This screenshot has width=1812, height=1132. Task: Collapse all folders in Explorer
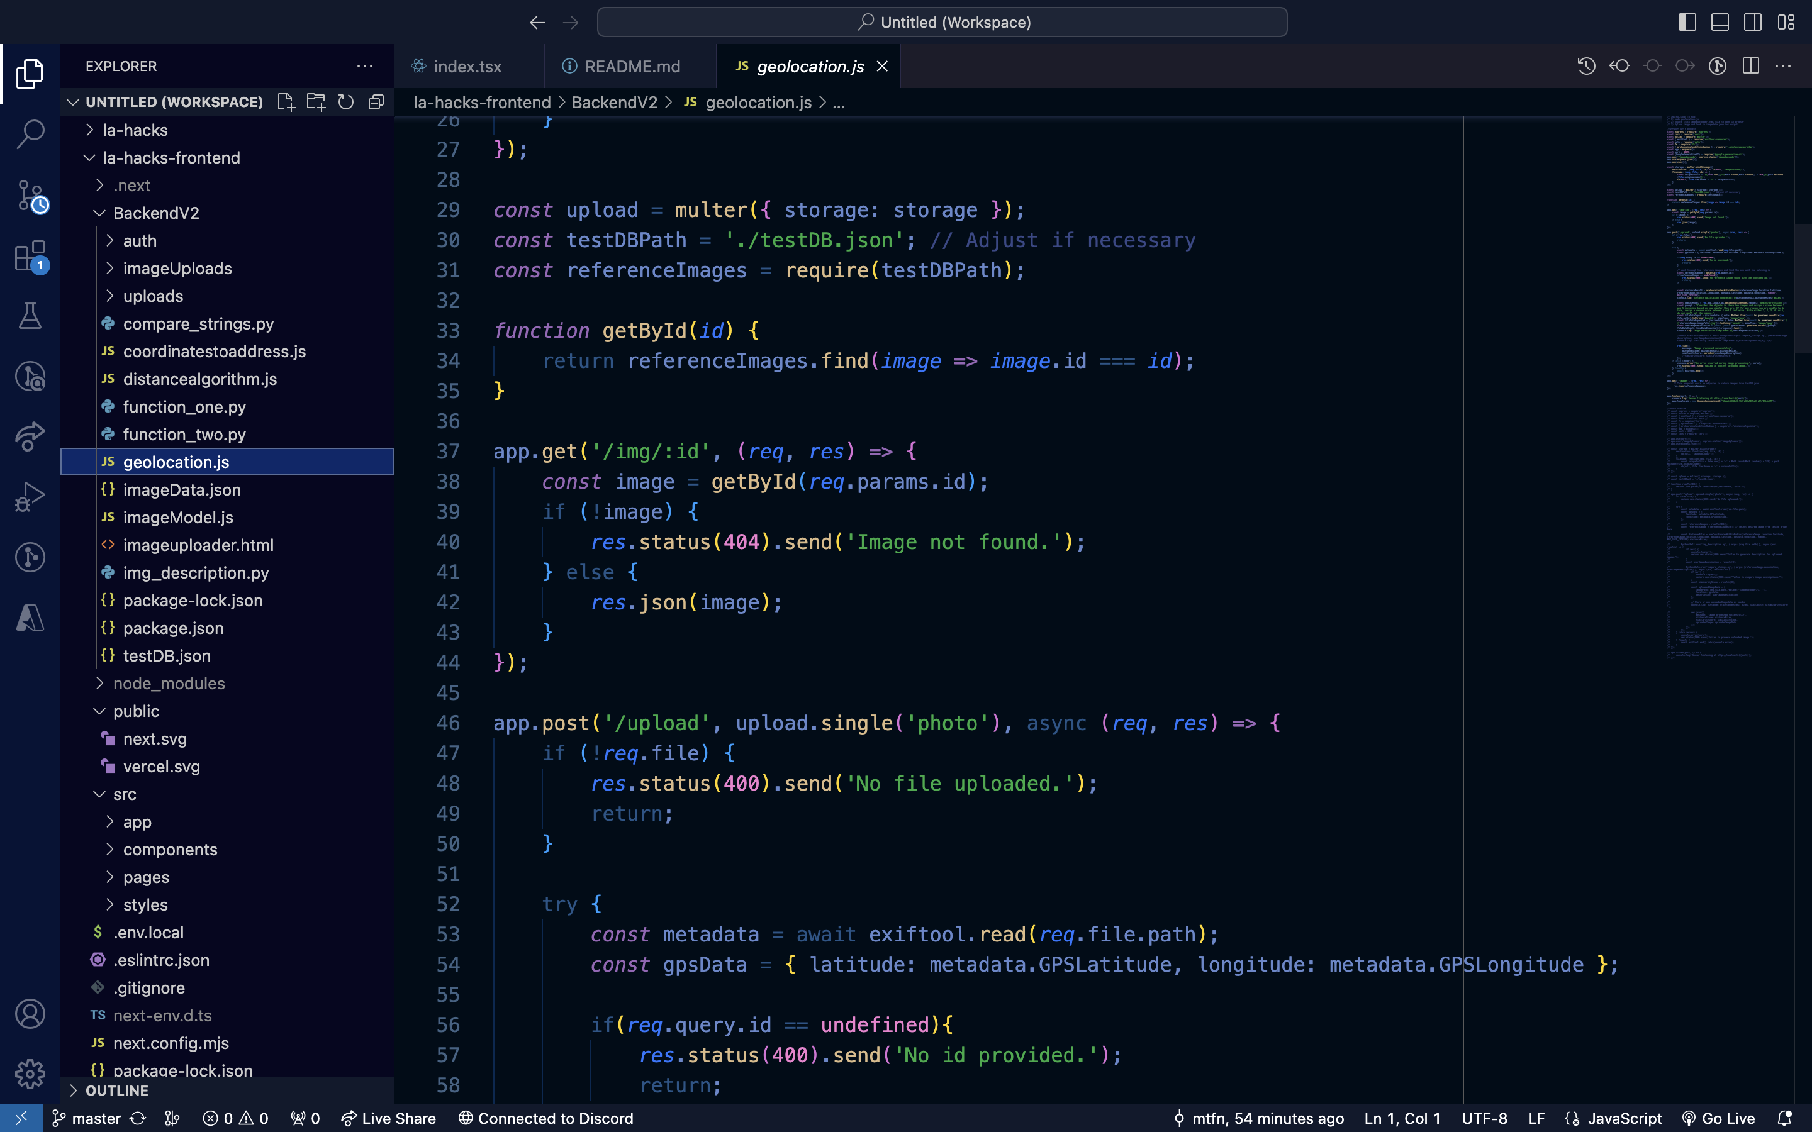tap(376, 102)
